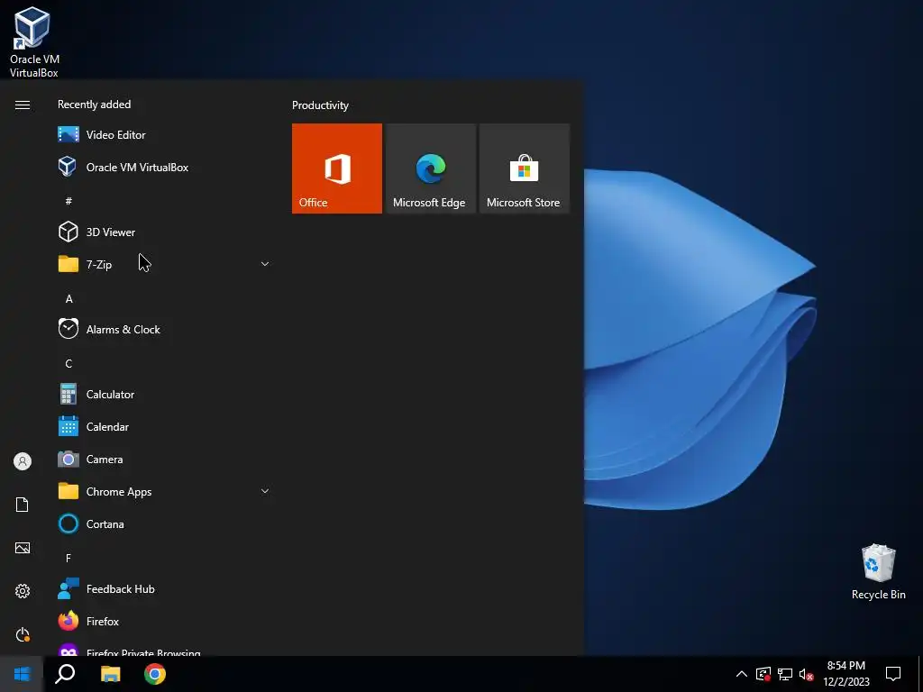Expand the Chrome Apps chevron
The height and width of the screenshot is (692, 923).
[x=265, y=491]
